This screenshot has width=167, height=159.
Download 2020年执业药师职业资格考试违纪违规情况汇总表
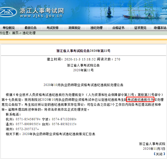tap(59, 134)
